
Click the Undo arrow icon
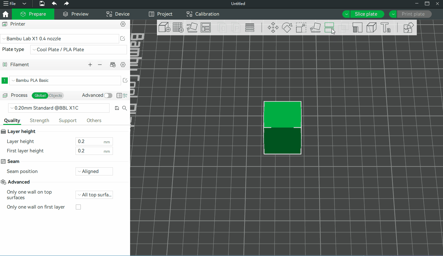54,3
